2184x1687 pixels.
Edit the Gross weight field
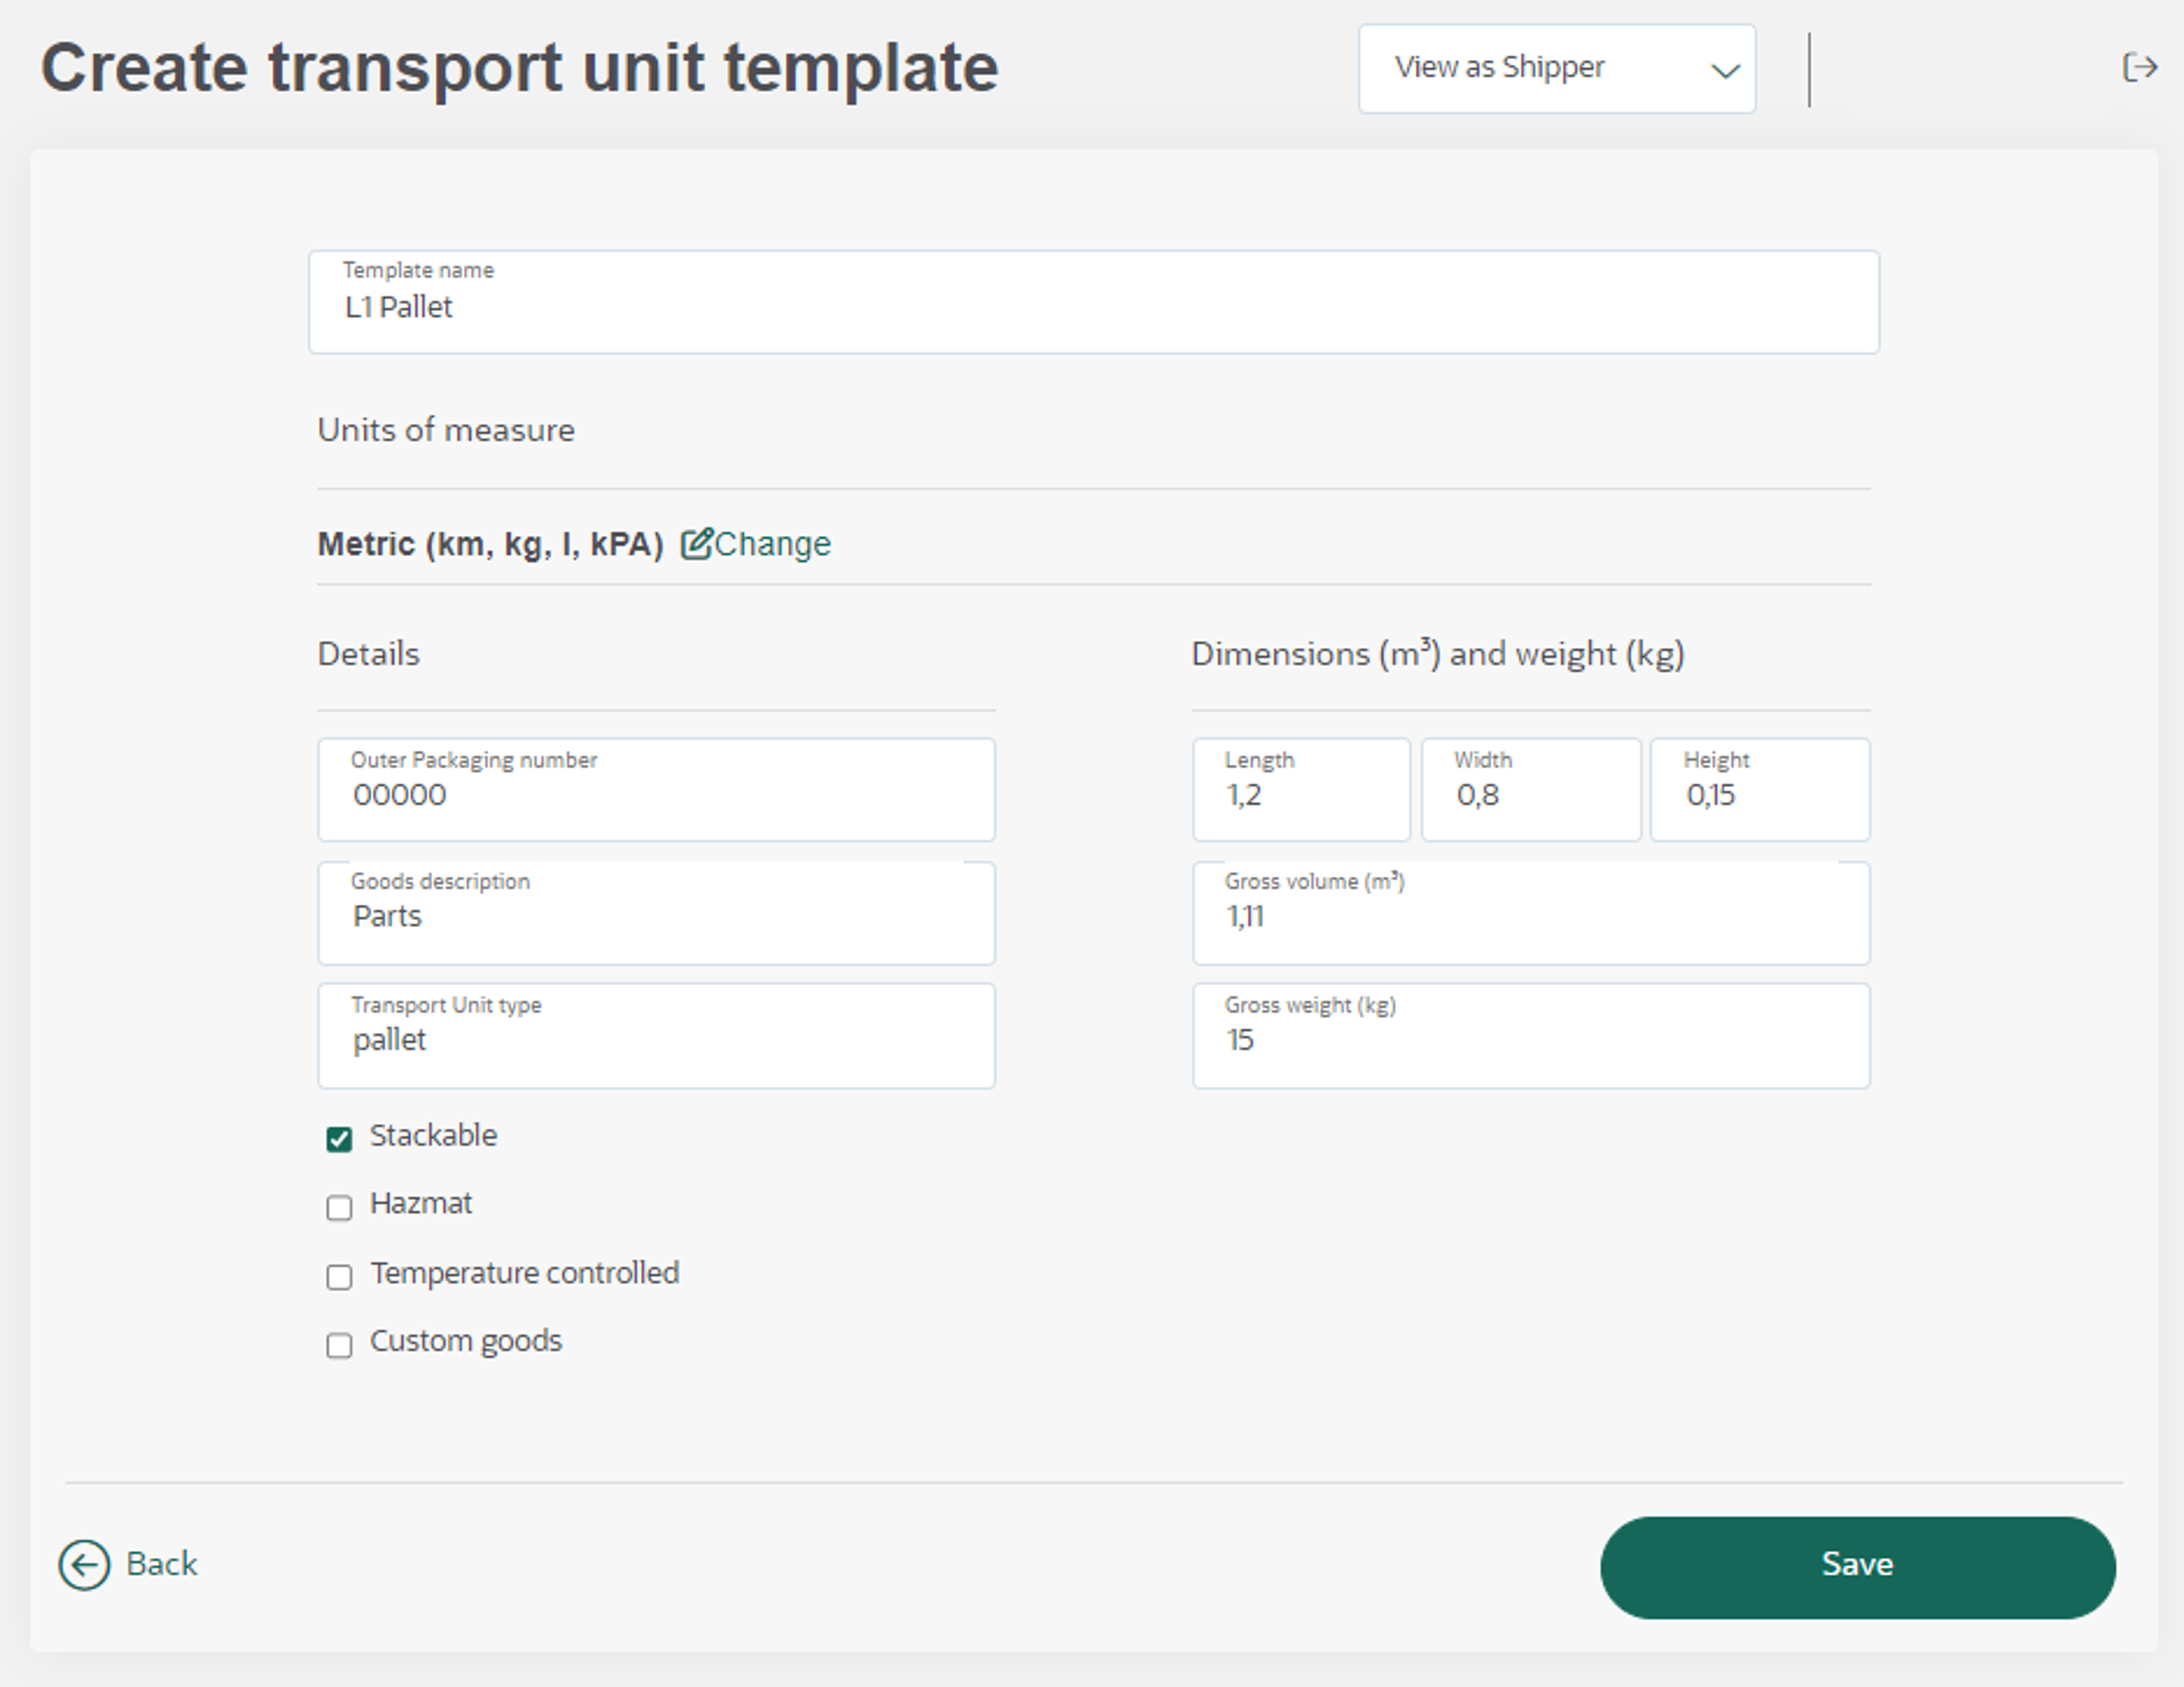(1530, 1035)
